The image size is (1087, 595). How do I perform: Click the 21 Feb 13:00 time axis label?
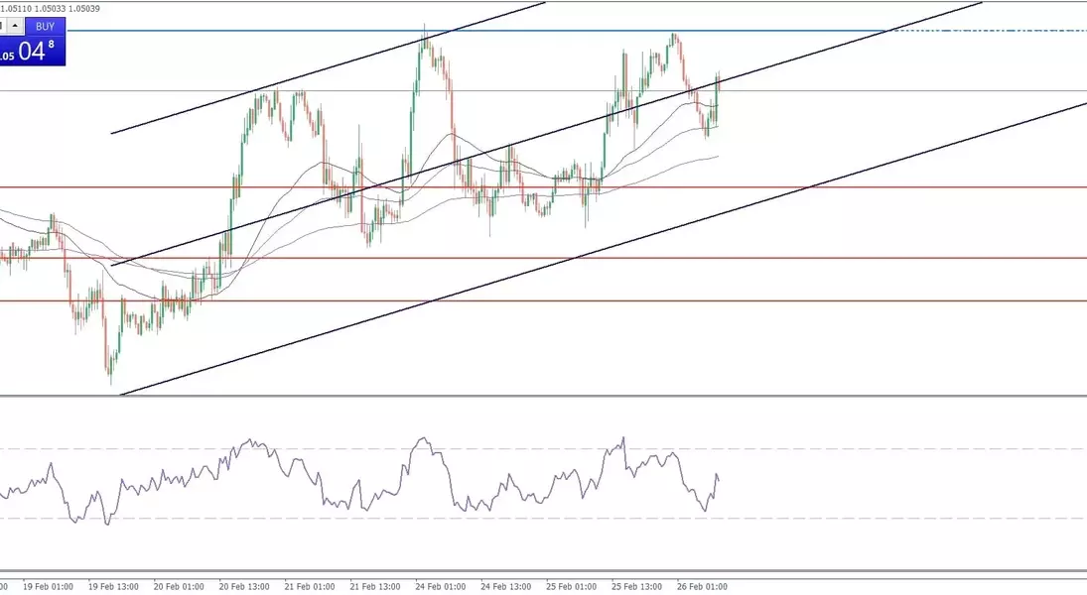[x=375, y=586]
